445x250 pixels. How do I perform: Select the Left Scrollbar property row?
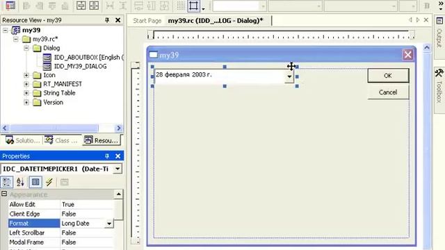pyautogui.click(x=60, y=233)
